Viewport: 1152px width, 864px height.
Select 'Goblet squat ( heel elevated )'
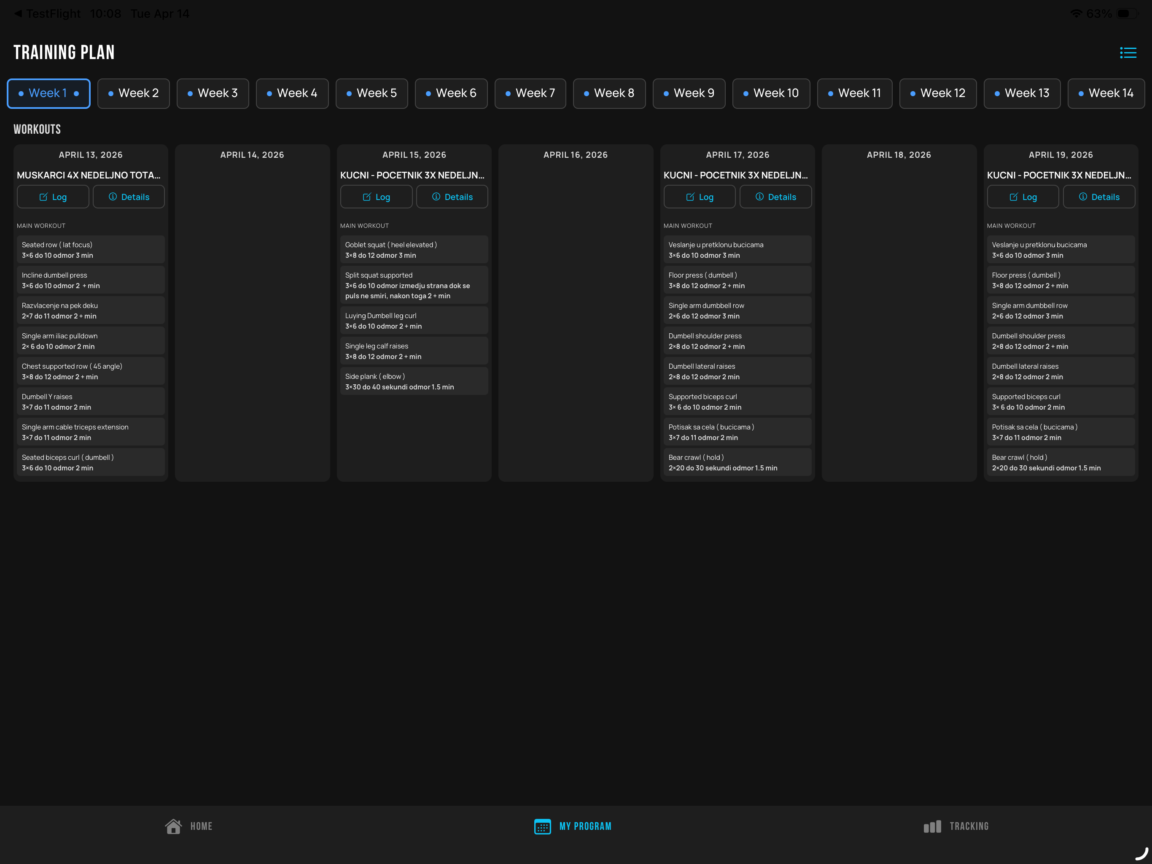pos(414,250)
